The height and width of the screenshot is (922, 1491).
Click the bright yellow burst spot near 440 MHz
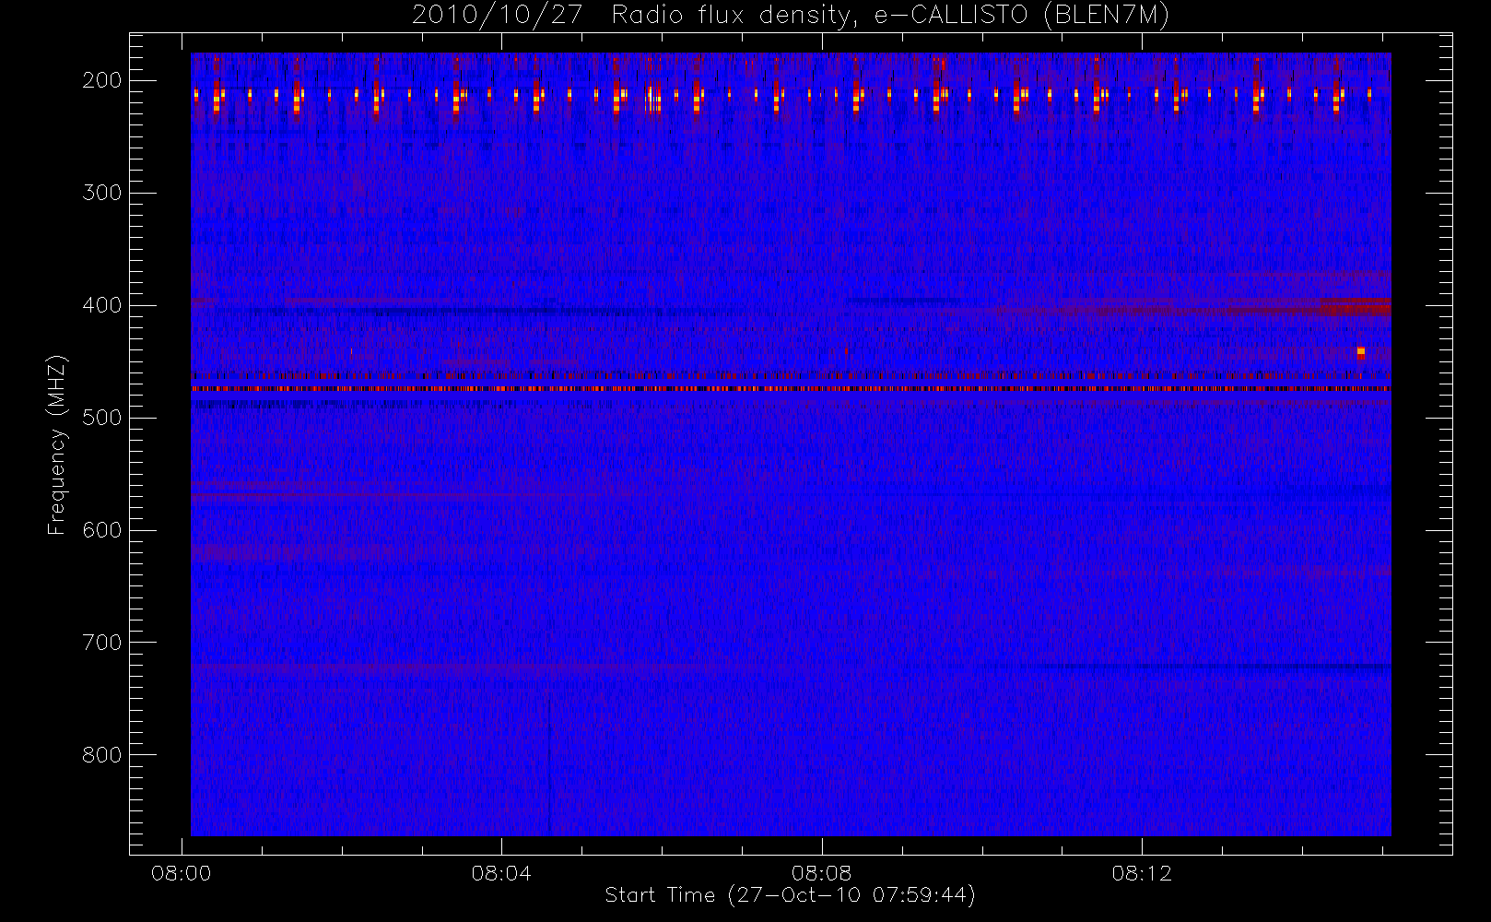[x=1361, y=351]
